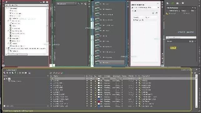Freeze layer C-ANNO-TABL with its sun icon
201x113 pixels.
pyautogui.click(x=91, y=101)
